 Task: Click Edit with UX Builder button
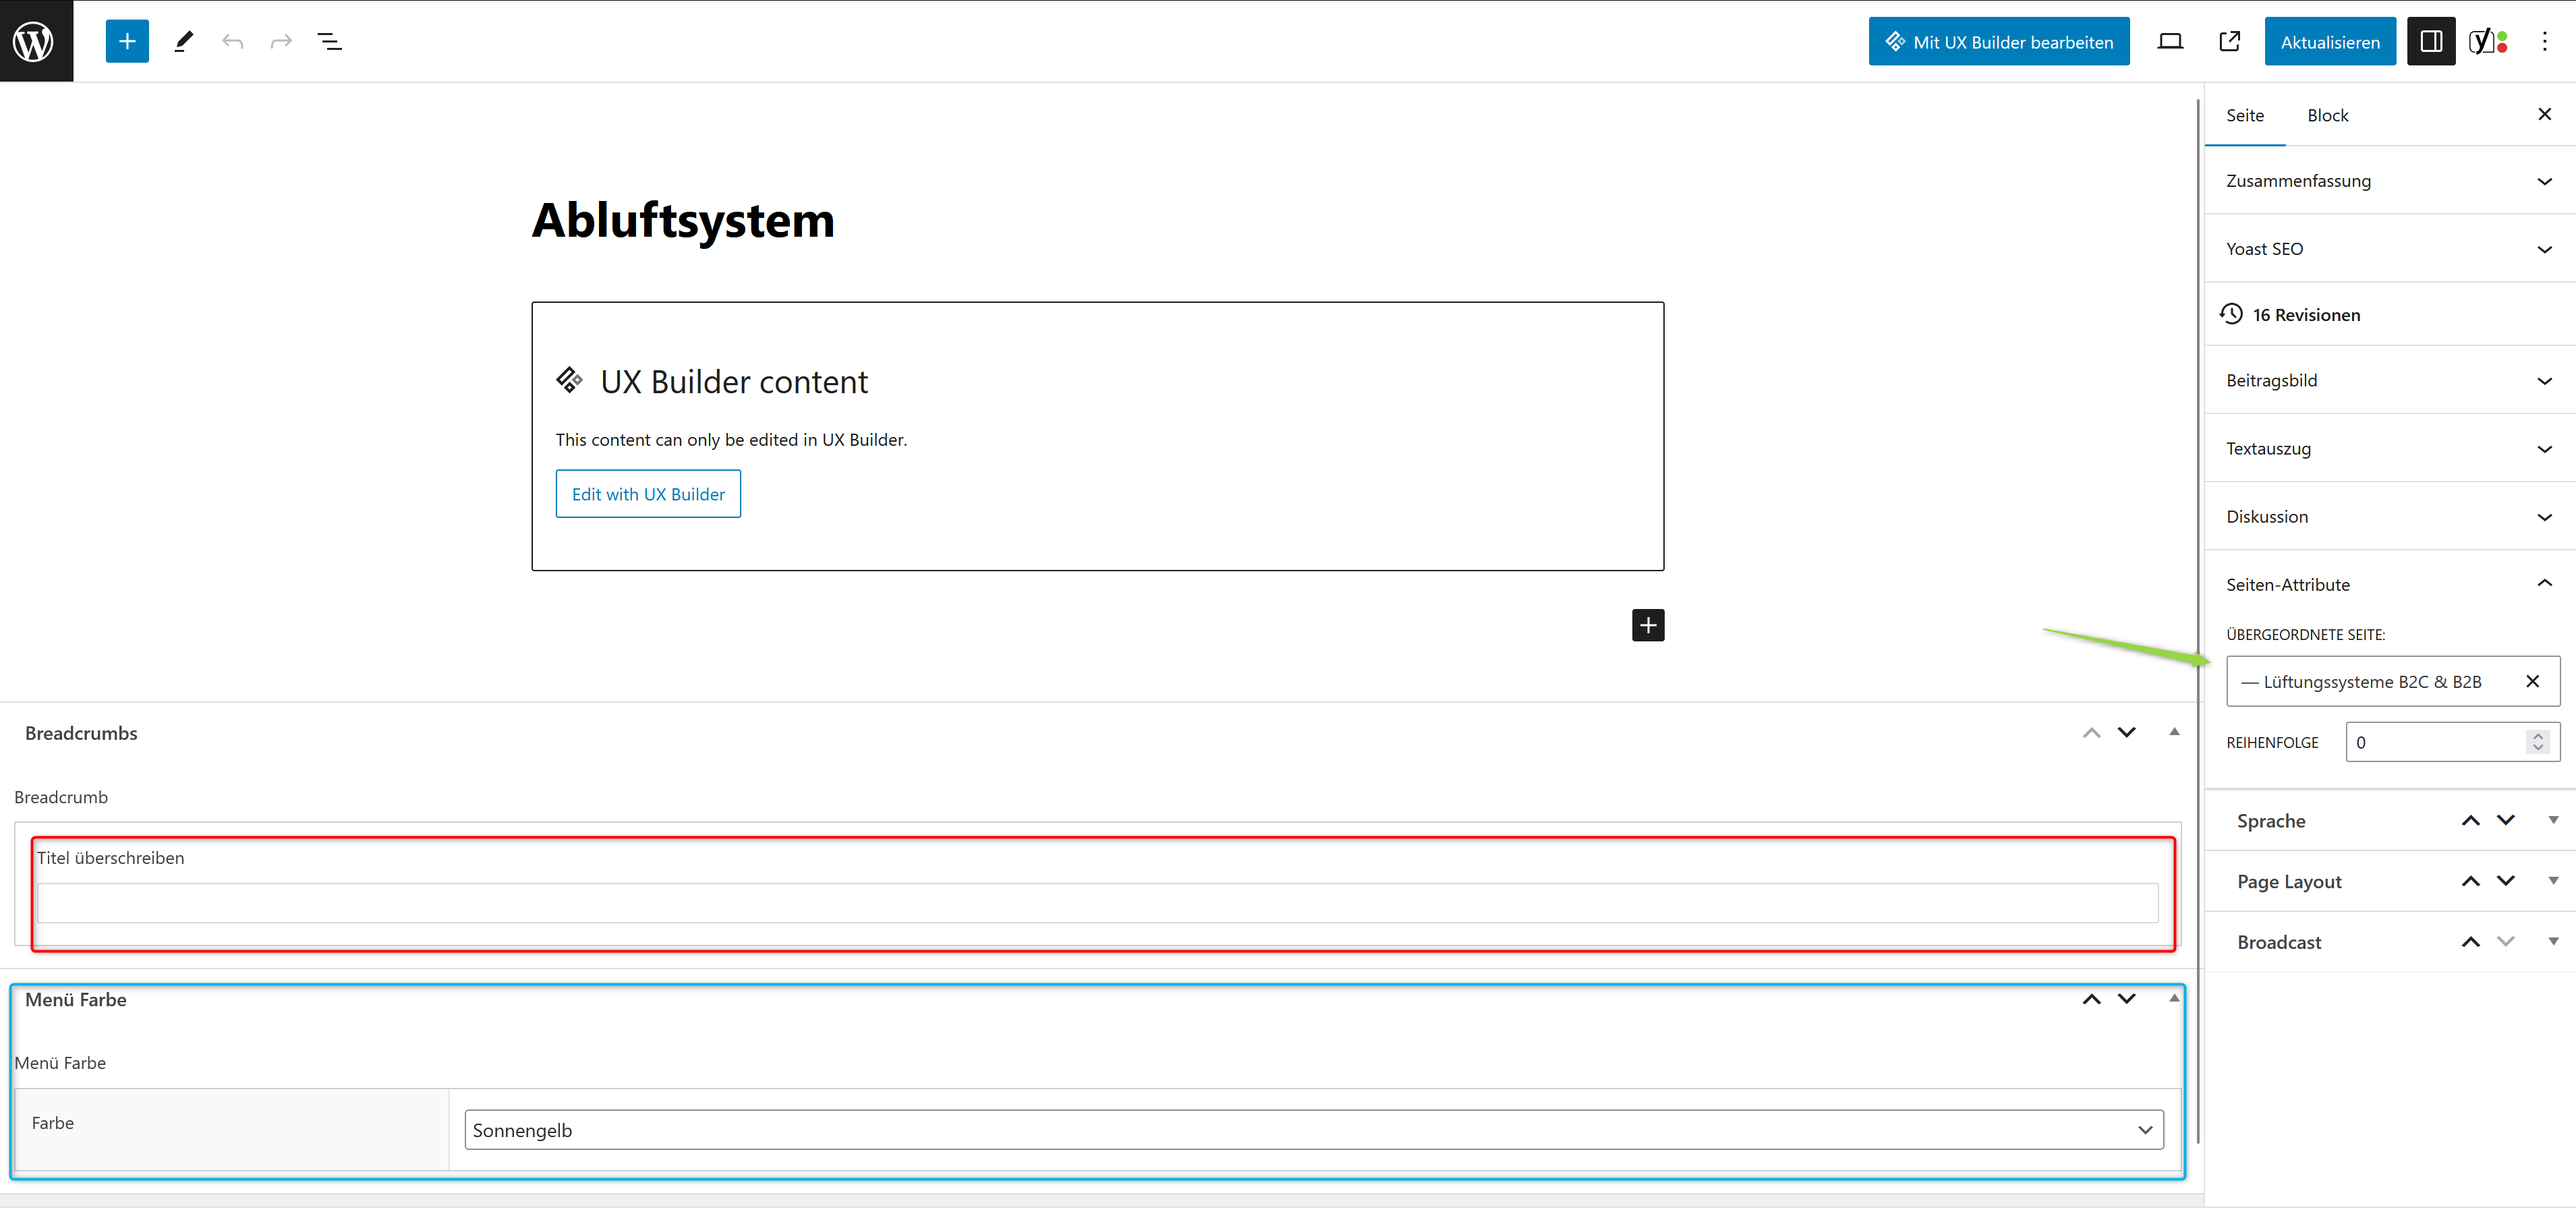[648, 495]
